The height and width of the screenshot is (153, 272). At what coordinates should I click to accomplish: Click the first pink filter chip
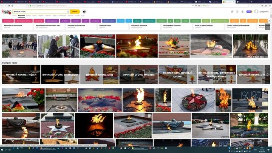pyautogui.click(x=8, y=21)
